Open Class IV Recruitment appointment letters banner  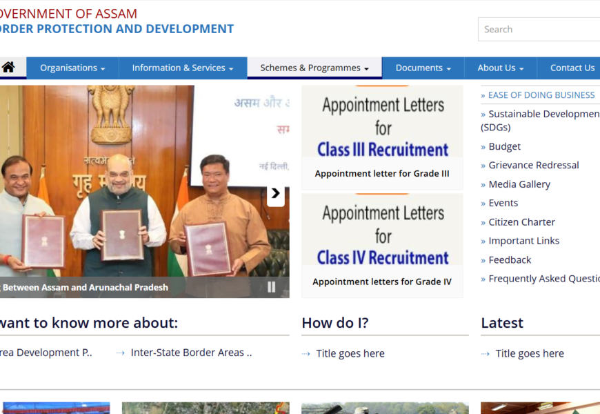382,236
